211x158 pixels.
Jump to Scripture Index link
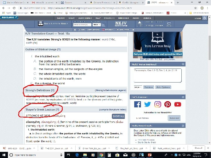[x=113, y=110]
